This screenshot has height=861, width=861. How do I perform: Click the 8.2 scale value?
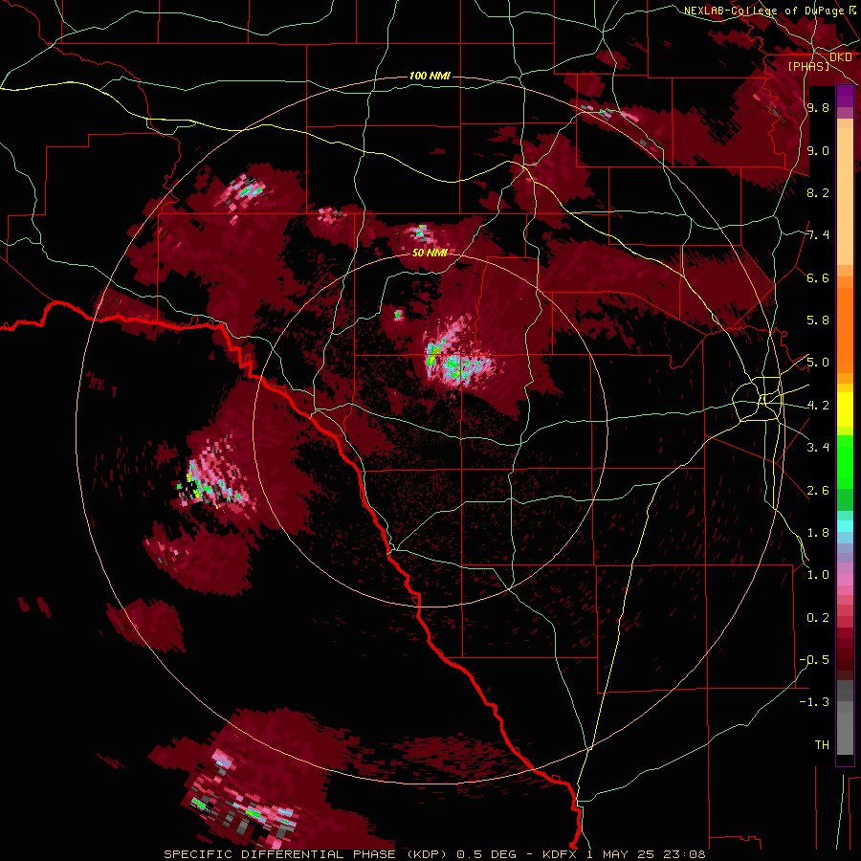pos(818,192)
